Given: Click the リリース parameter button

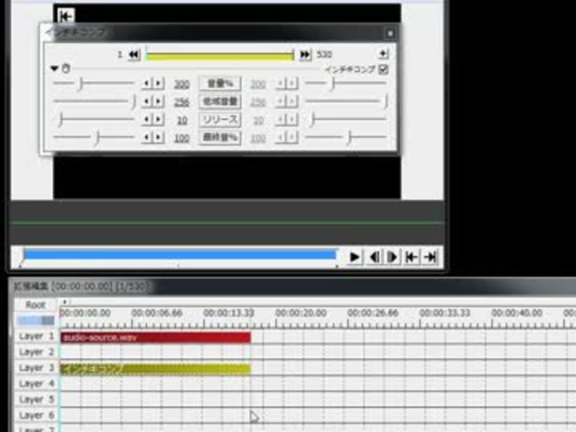Looking at the screenshot, I should [220, 120].
